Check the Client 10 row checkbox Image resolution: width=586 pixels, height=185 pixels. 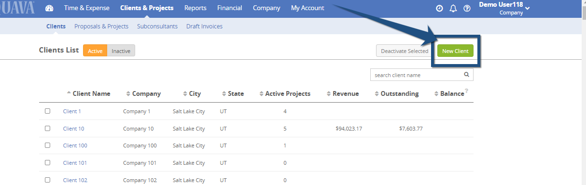(47, 128)
